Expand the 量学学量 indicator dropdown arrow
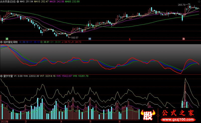The image size is (201, 123). tap(2, 76)
